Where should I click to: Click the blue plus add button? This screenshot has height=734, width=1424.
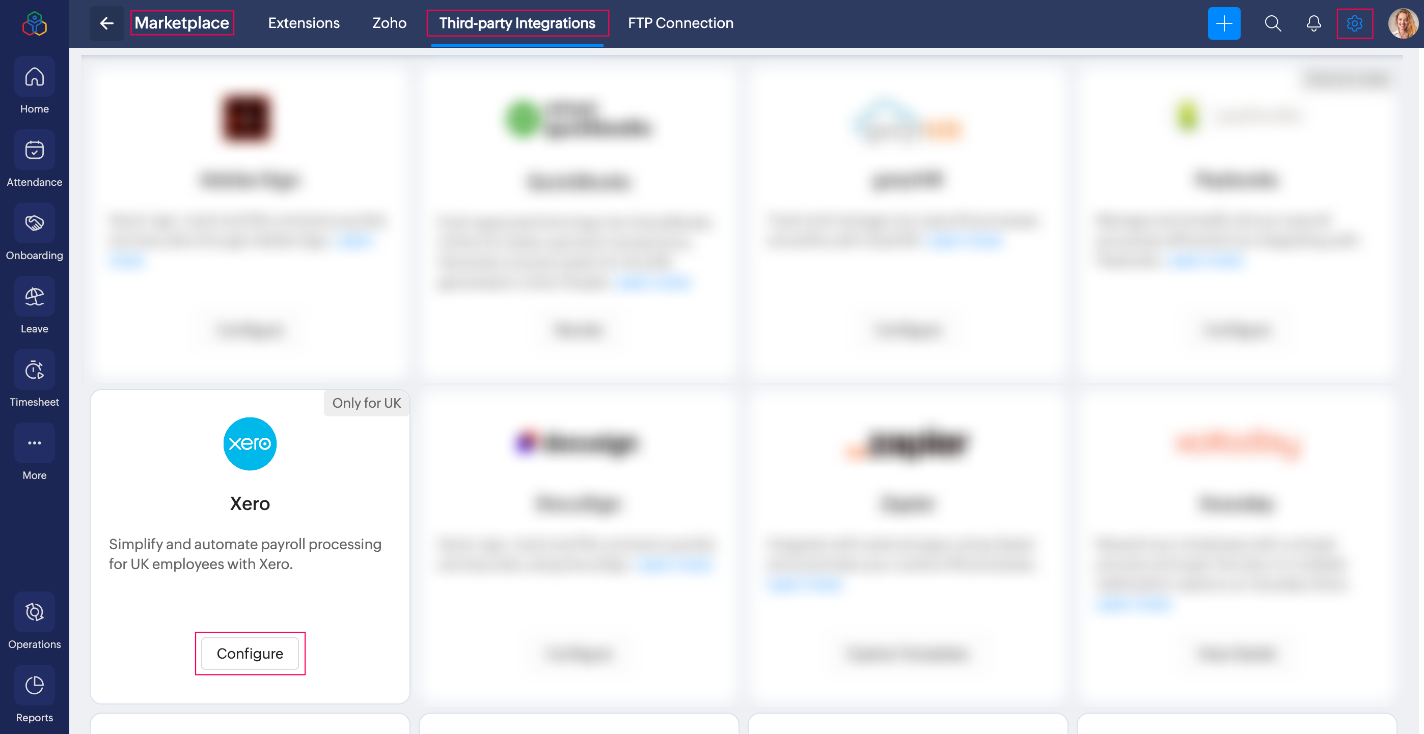[x=1223, y=23]
